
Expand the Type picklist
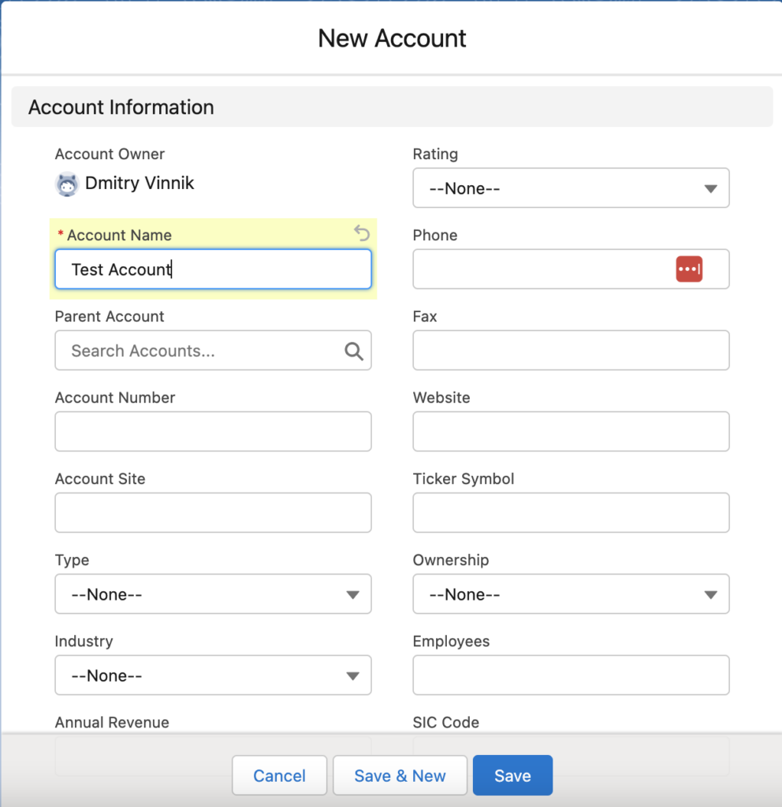213,594
